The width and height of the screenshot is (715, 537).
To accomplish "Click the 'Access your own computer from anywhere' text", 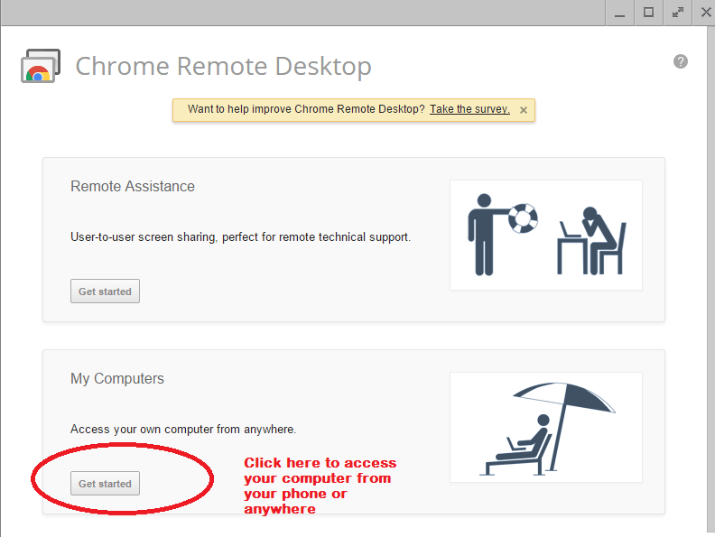I will [183, 429].
